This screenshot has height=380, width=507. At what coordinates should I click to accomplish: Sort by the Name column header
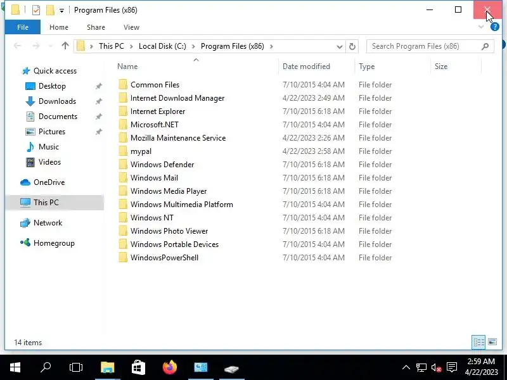[x=127, y=66]
